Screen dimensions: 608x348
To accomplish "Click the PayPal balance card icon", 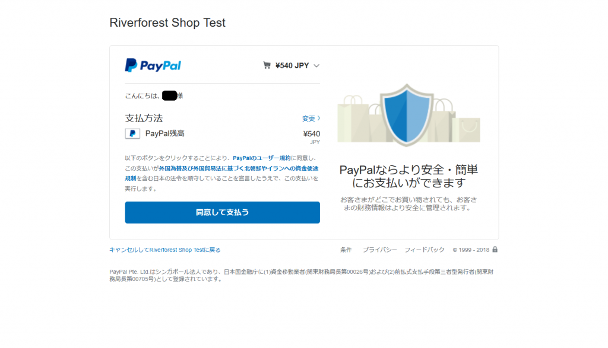I will tap(132, 134).
